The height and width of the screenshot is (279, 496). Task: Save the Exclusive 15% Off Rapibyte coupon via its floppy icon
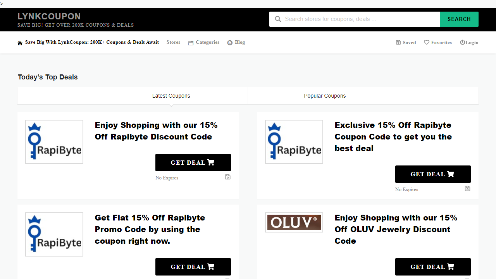467,188
